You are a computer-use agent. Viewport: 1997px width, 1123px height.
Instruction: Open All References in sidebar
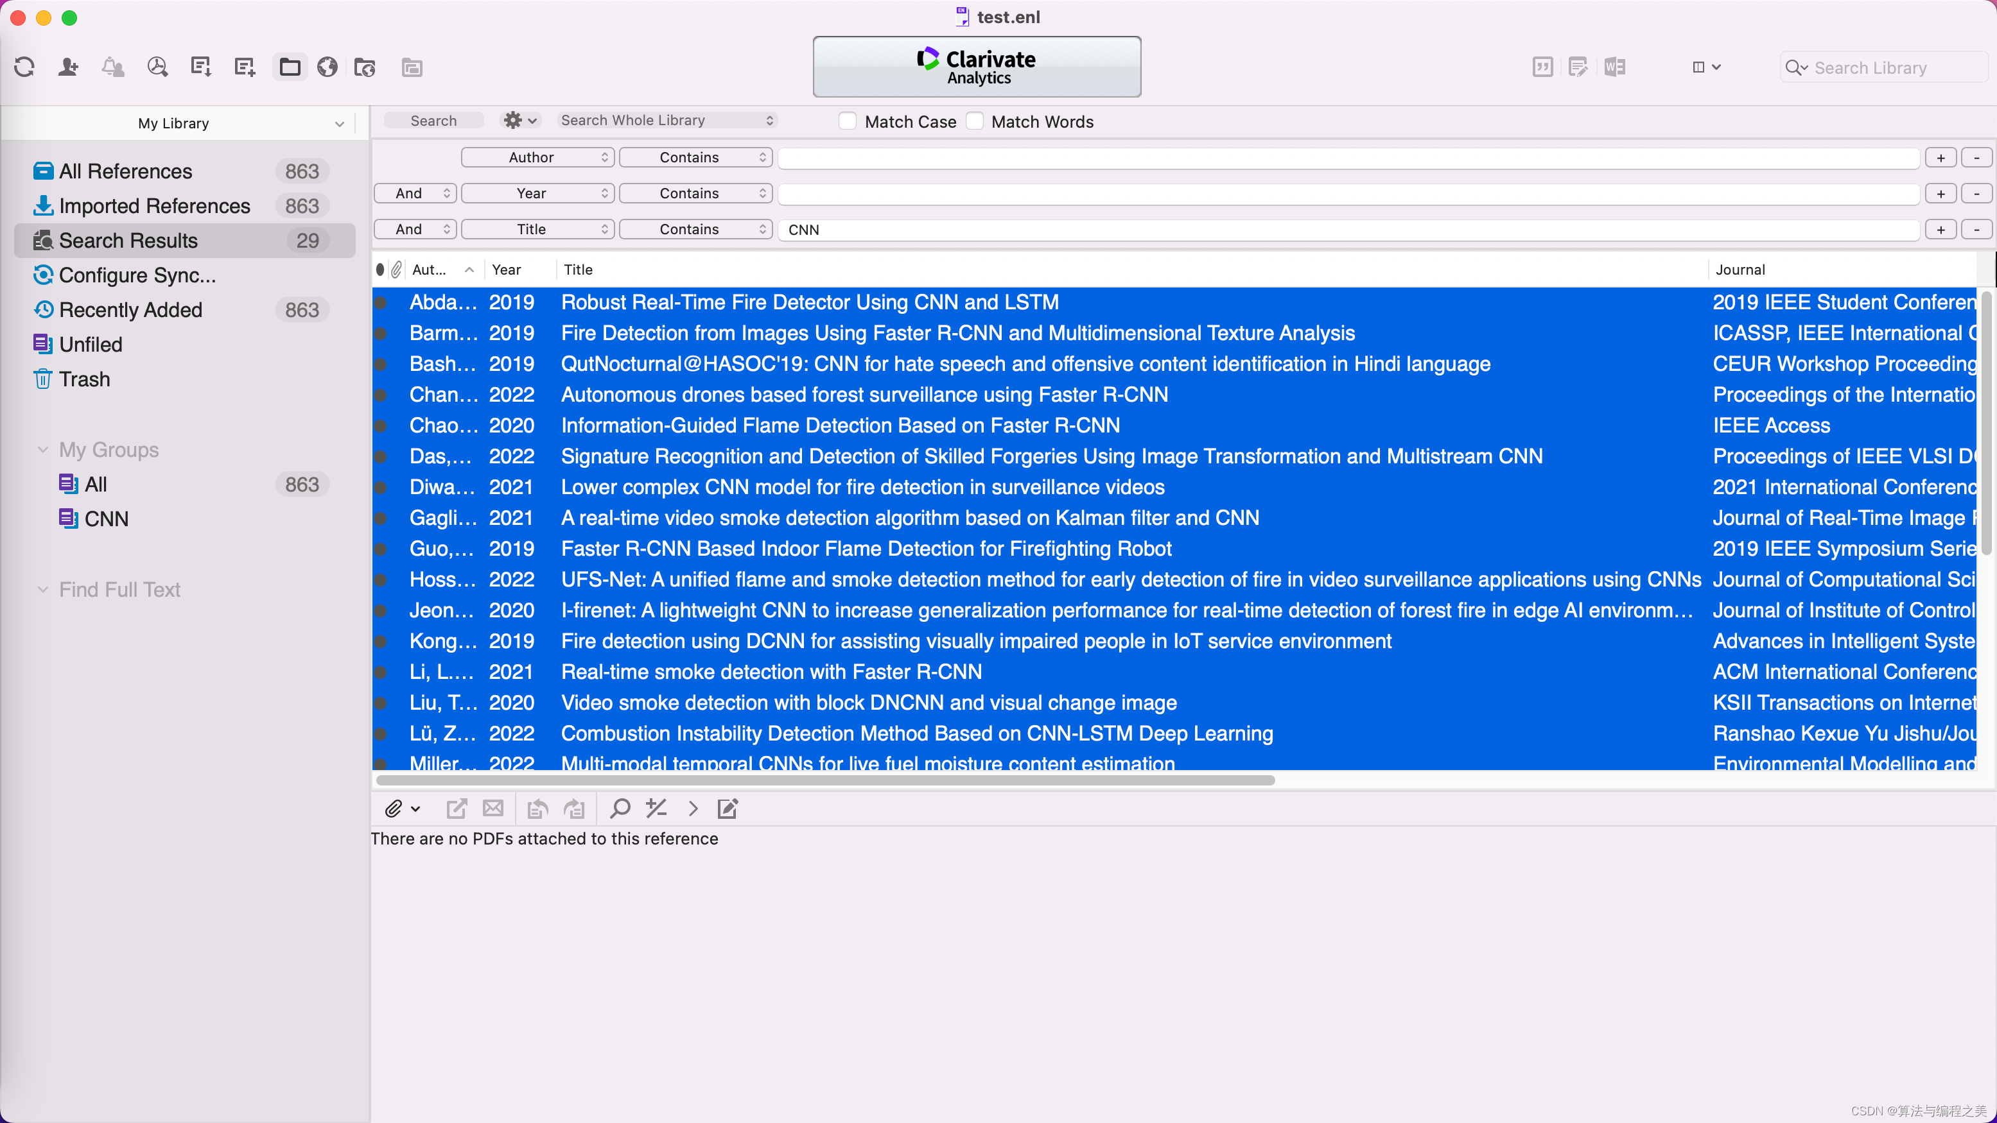tap(126, 171)
